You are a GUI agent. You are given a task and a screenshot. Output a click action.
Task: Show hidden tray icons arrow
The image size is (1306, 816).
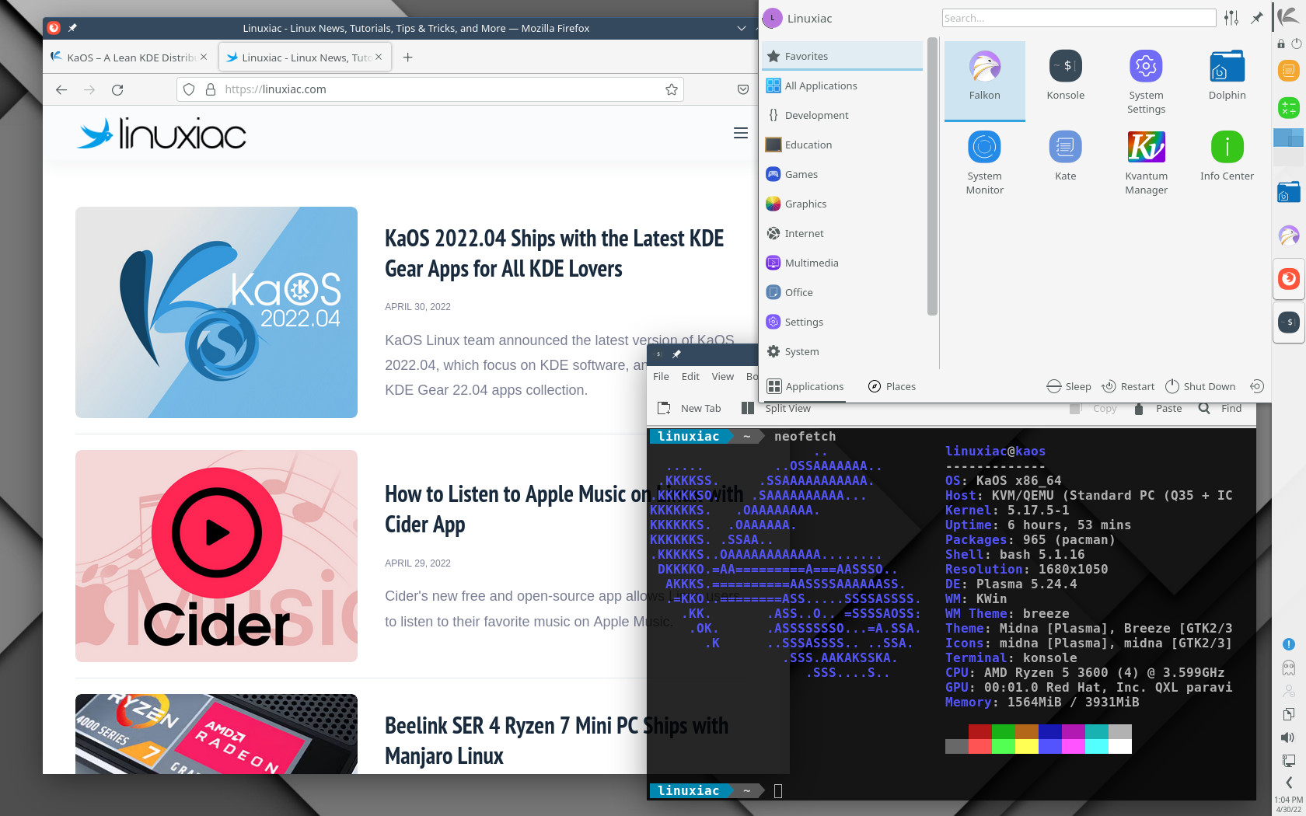click(x=1288, y=783)
